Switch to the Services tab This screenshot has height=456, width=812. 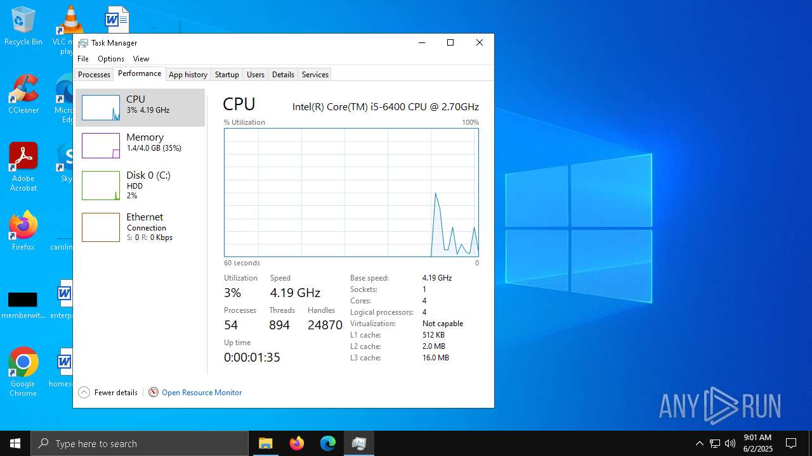click(315, 75)
